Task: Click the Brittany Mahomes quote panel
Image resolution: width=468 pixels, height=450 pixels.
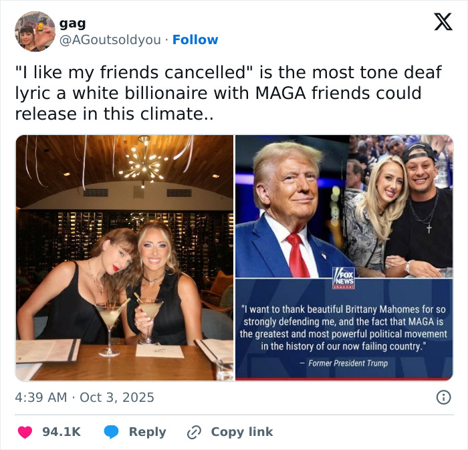Action: tap(344, 328)
